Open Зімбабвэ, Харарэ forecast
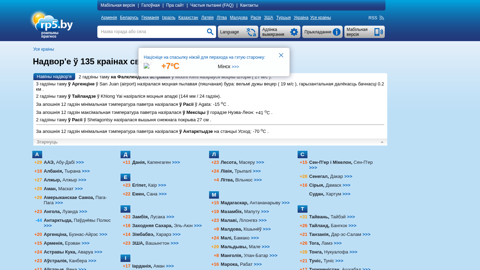The image size is (480, 270). coord(156,234)
